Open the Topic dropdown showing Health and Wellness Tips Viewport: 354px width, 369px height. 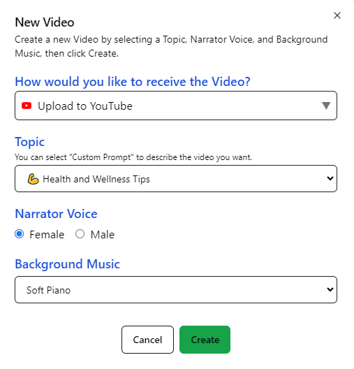(x=176, y=179)
